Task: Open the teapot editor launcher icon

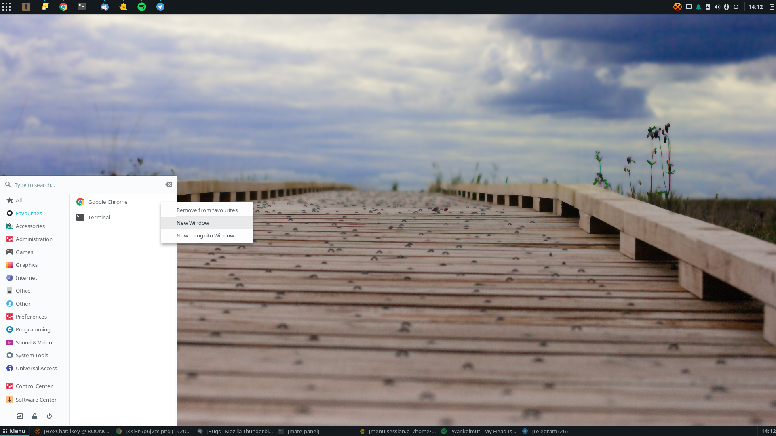Action: pyautogui.click(x=123, y=7)
